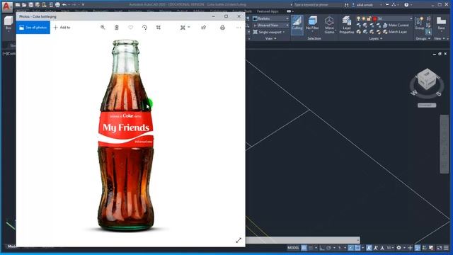Click the Move Gizmo tool
Image resolution: width=453 pixels, height=255 pixels.
coord(329,25)
